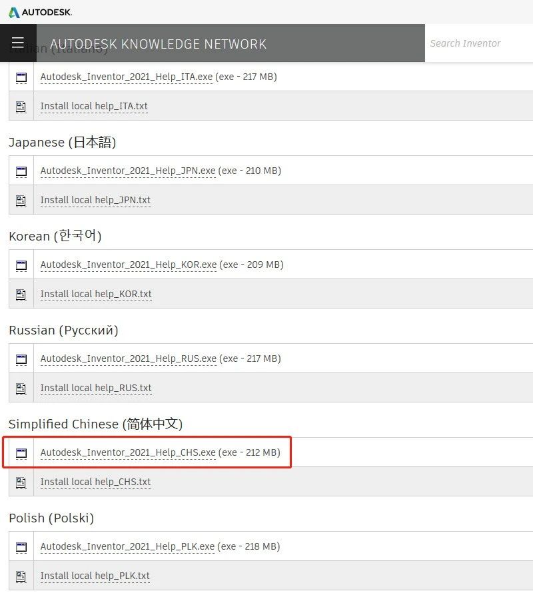Download Autodesk_Inventor_2021_Help_ITA.exe
This screenshot has width=533, height=601.
[127, 77]
